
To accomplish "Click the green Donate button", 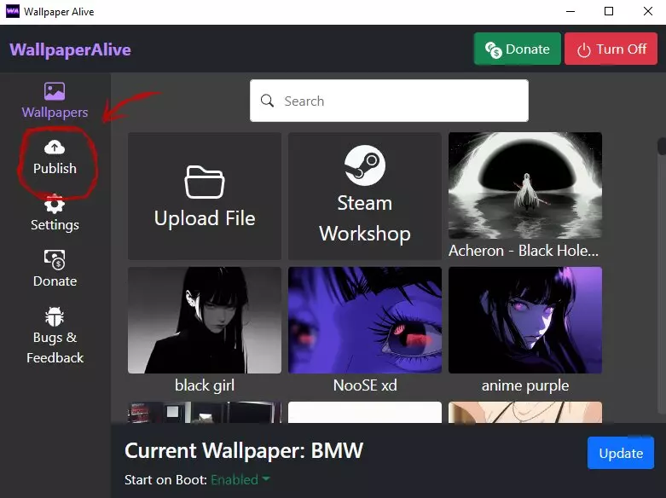I will click(518, 49).
